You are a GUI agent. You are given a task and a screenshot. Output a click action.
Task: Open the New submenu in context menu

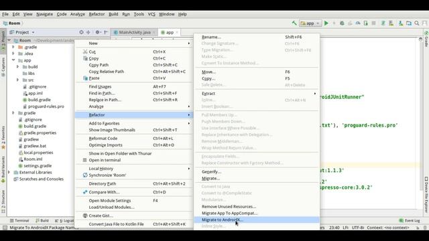click(134, 43)
